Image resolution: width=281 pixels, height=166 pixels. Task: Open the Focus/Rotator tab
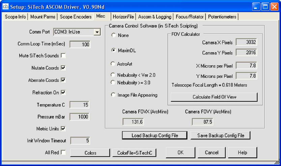(190, 17)
